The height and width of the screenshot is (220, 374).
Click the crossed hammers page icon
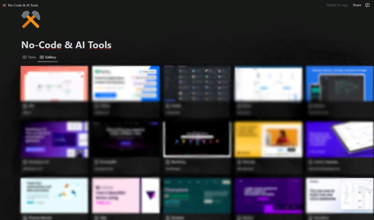[31, 19]
